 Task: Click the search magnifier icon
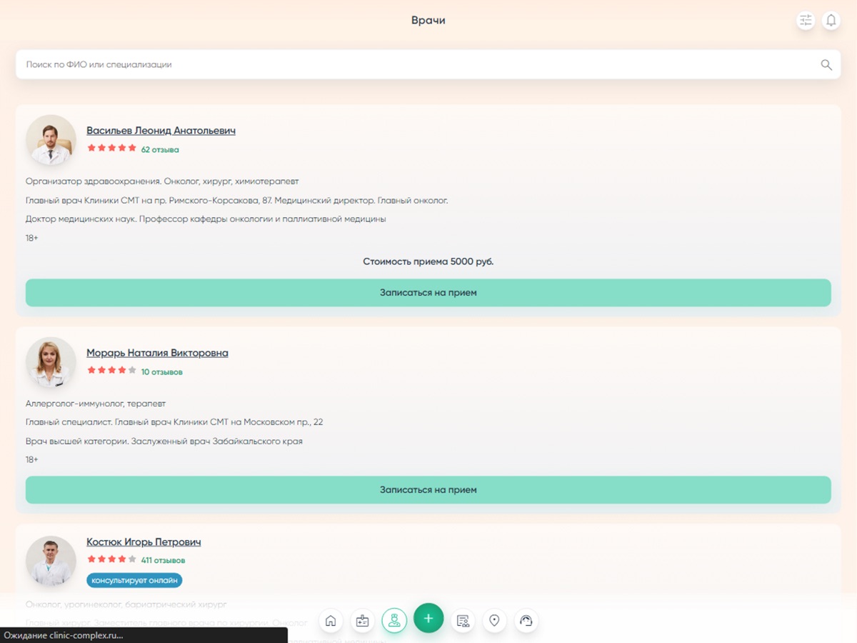(826, 65)
